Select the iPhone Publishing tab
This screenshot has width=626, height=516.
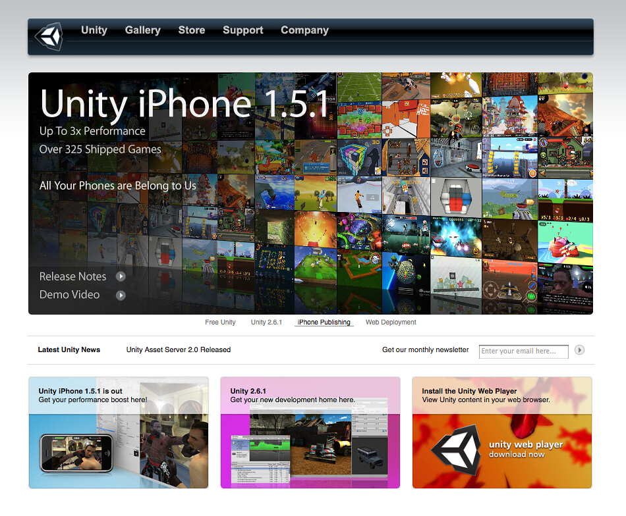(324, 322)
